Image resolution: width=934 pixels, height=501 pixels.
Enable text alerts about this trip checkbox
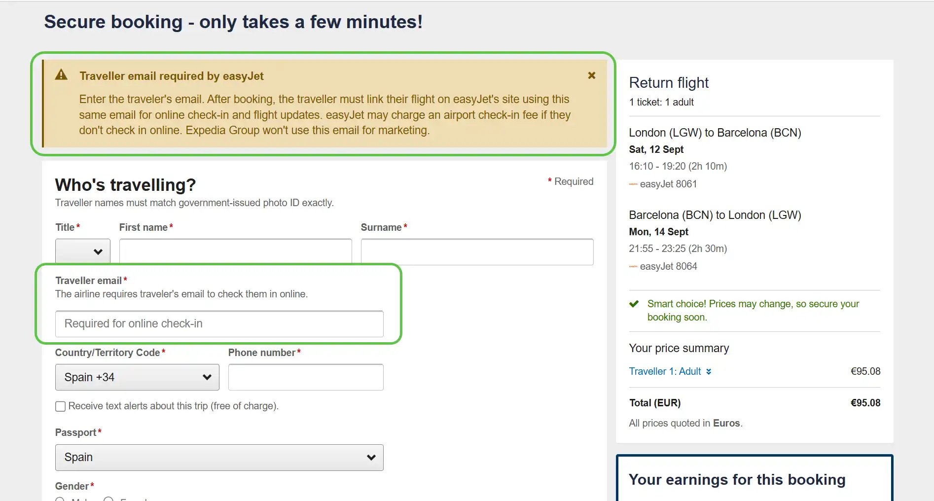pyautogui.click(x=60, y=406)
